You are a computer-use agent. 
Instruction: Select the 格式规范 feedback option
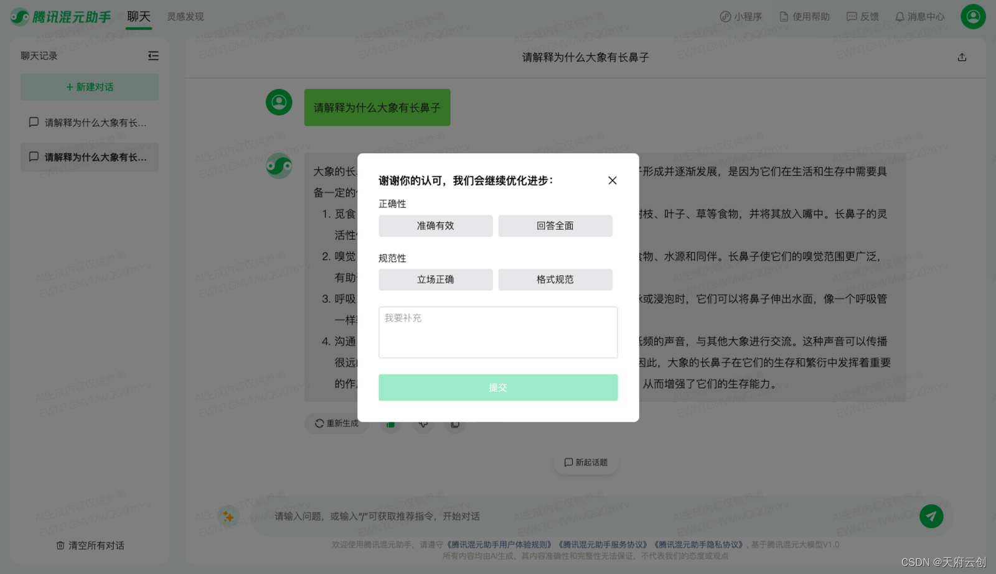coord(555,280)
